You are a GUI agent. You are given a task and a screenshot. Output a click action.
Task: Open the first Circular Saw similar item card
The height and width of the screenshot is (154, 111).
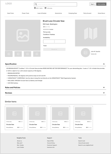point(15,118)
